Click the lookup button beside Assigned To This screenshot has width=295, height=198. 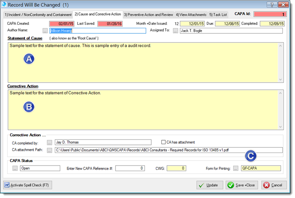[175, 31]
